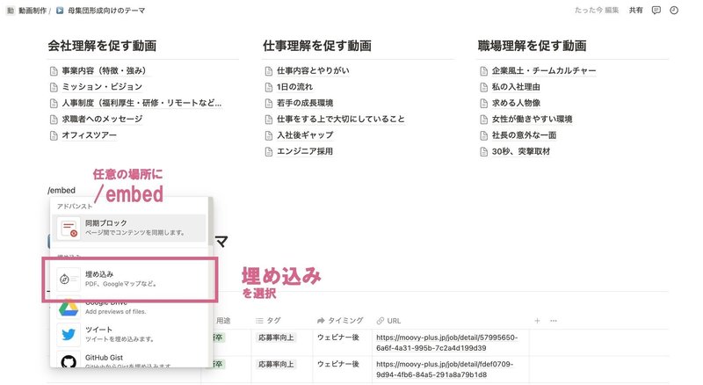Click page icon beside 私の入社理由
703x385 pixels.
click(x=484, y=87)
